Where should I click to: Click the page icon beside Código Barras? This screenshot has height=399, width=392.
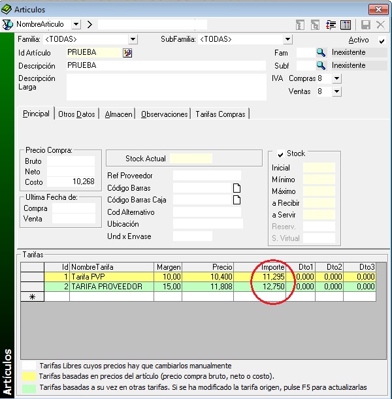pos(237,188)
